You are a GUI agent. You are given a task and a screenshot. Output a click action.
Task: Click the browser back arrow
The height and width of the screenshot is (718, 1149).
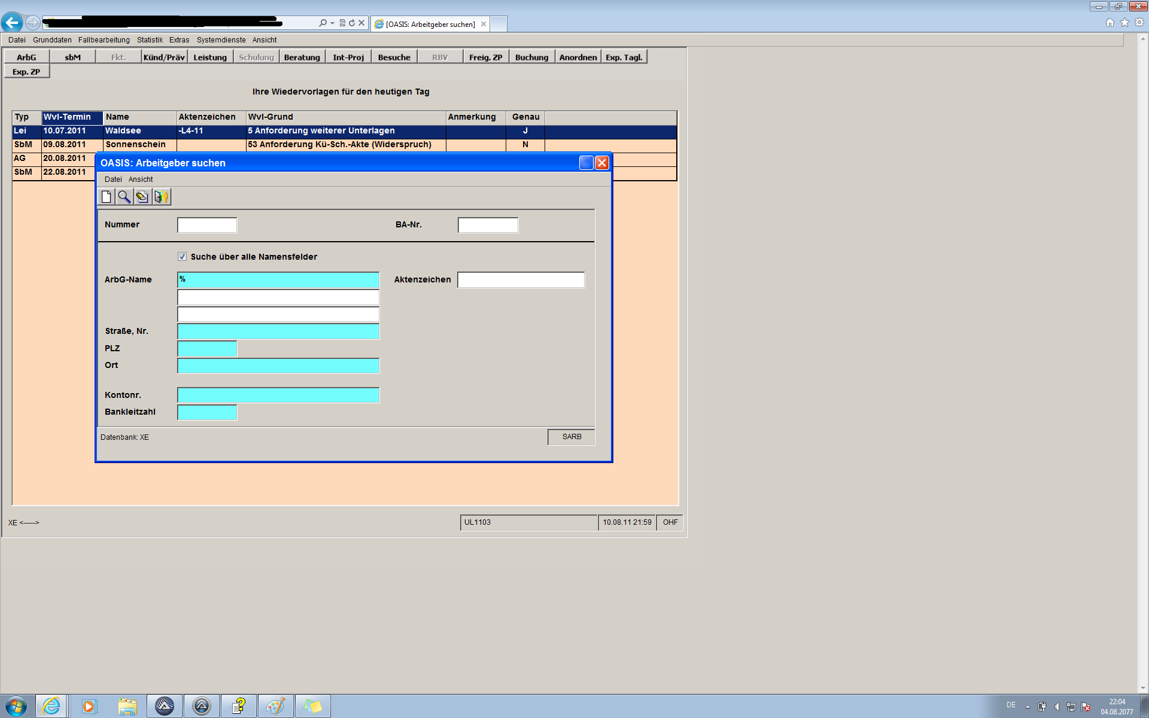pyautogui.click(x=12, y=23)
